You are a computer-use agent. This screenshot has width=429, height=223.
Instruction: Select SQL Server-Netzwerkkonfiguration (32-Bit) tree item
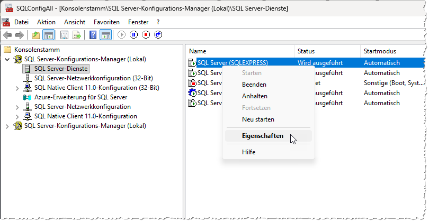point(94,78)
